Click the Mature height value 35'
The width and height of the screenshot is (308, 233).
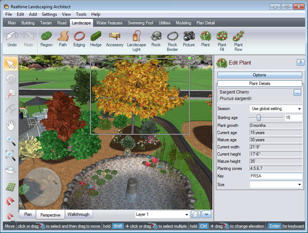pyautogui.click(x=276, y=161)
